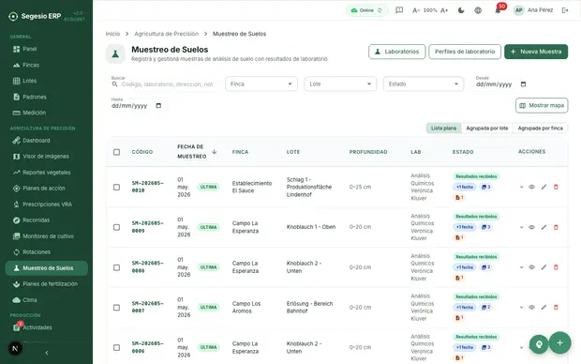
Task: Go to Inicio breadcrumb
Action: [112, 34]
